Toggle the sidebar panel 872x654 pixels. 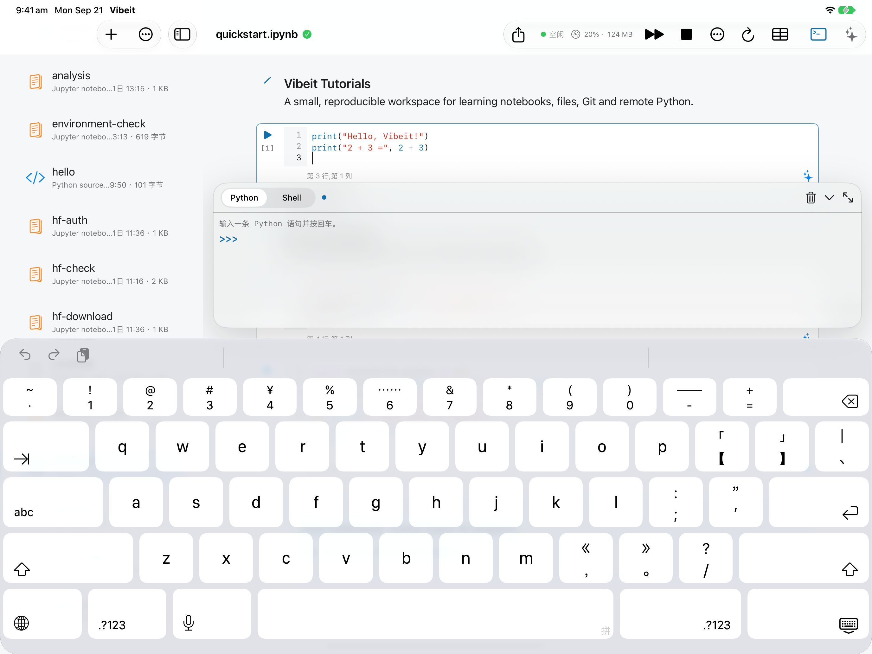click(x=182, y=35)
